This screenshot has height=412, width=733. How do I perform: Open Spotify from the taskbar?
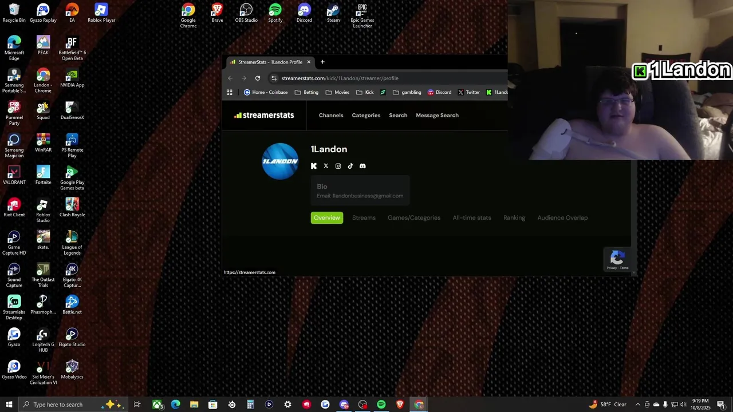pos(381,405)
